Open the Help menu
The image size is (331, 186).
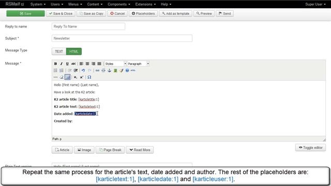click(166, 4)
